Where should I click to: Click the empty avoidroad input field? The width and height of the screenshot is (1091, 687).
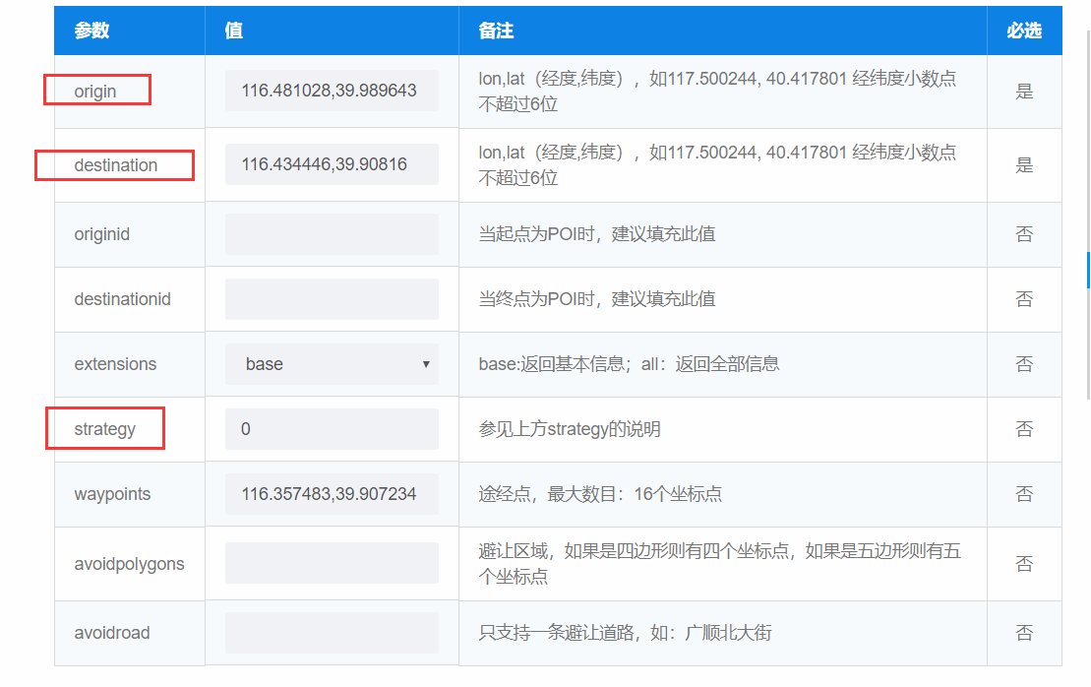pos(332,633)
